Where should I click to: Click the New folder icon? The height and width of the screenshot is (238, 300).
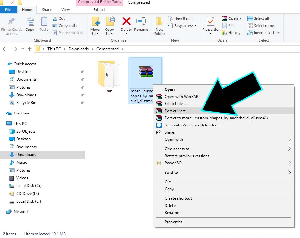[159, 22]
